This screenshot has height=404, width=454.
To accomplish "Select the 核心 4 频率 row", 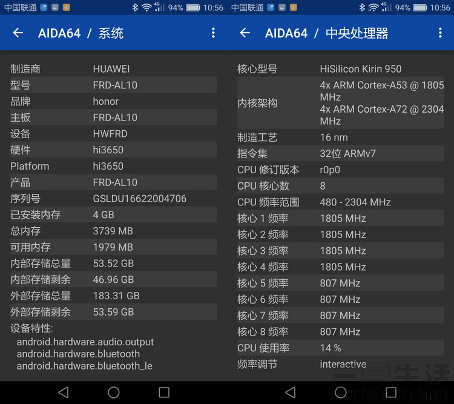I will click(x=340, y=267).
